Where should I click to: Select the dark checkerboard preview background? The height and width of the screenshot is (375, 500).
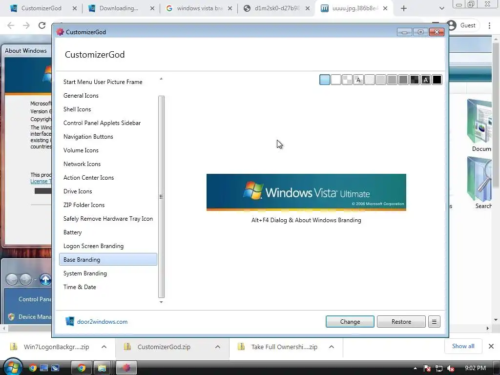(415, 80)
